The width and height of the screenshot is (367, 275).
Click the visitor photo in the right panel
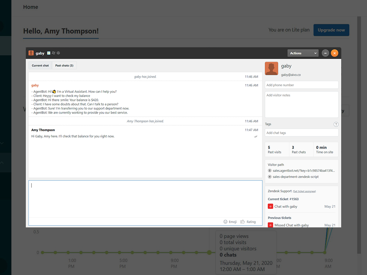click(x=271, y=68)
